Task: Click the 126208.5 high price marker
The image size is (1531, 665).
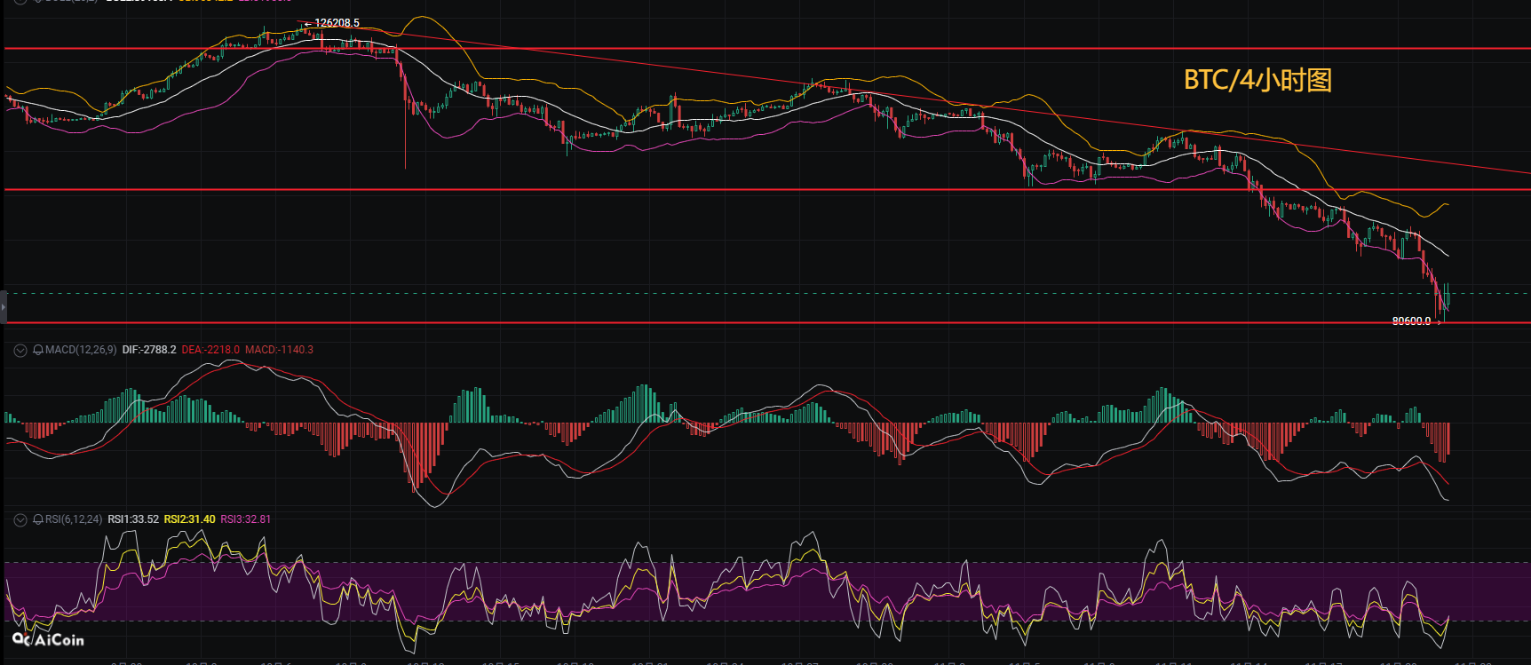Action: 337,23
